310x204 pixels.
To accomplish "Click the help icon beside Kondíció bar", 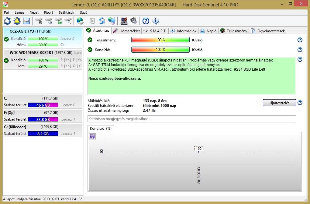I will (x=300, y=50).
